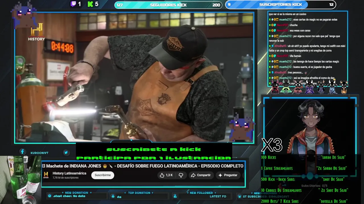Click the green Kick K icon in top bar
The image size is (364, 204).
tap(90, 4)
